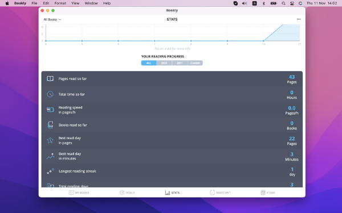
Task: Open the Spotlight search icon
Action: tap(283, 3)
